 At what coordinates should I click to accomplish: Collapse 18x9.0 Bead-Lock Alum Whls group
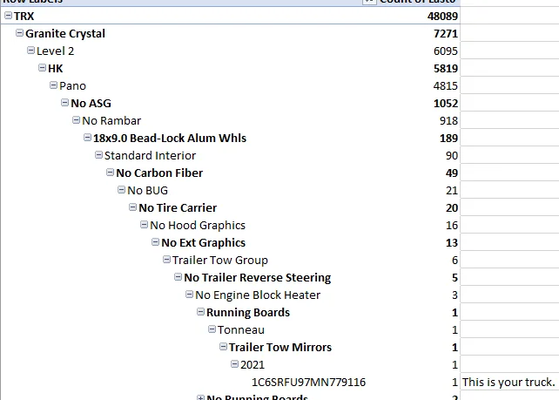pos(87,138)
